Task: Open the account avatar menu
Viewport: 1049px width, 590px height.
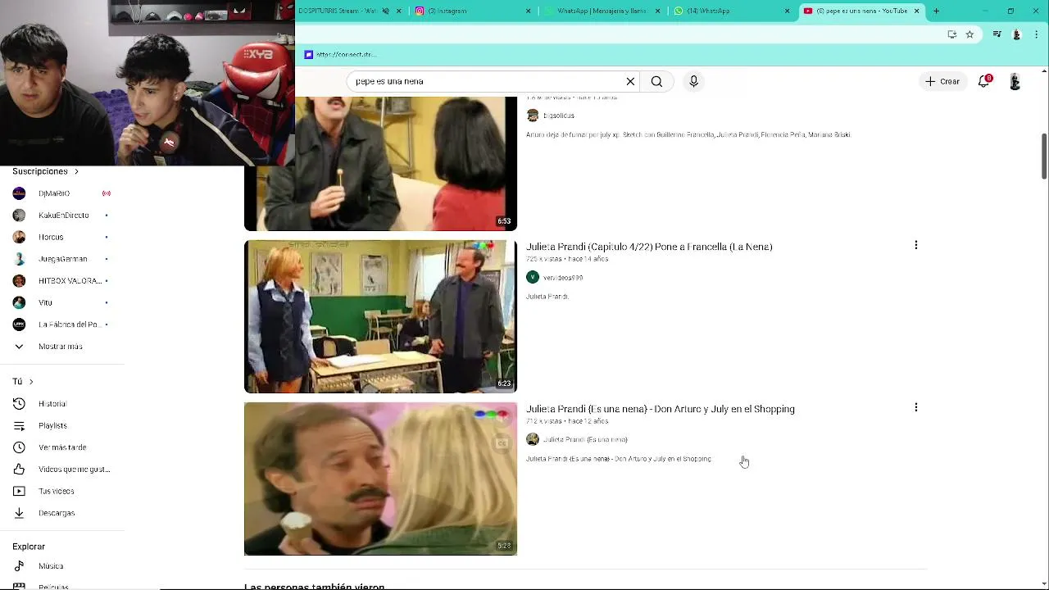Action: click(x=1015, y=81)
